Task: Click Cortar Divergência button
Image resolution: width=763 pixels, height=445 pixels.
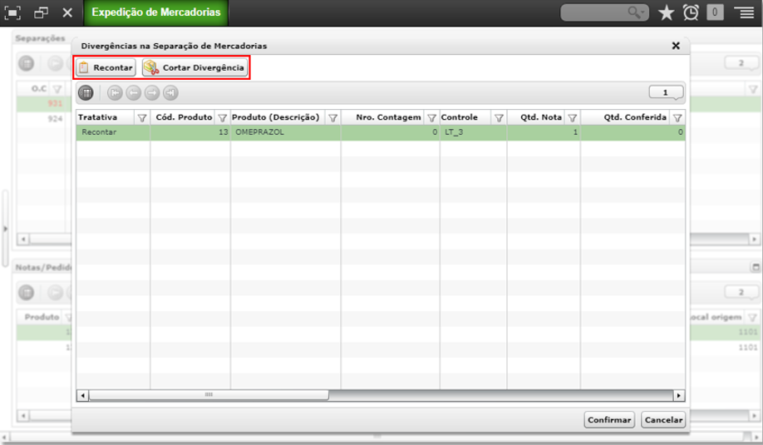Action: coord(194,67)
